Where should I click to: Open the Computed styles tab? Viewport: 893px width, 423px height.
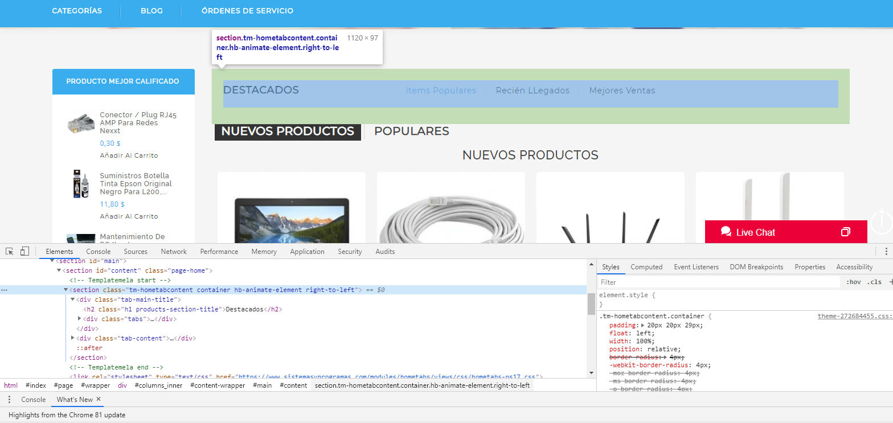[646, 267]
